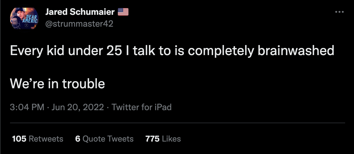Open the Twitter for iPad source link
Image resolution: width=354 pixels, height=154 pixels.
[x=142, y=107]
